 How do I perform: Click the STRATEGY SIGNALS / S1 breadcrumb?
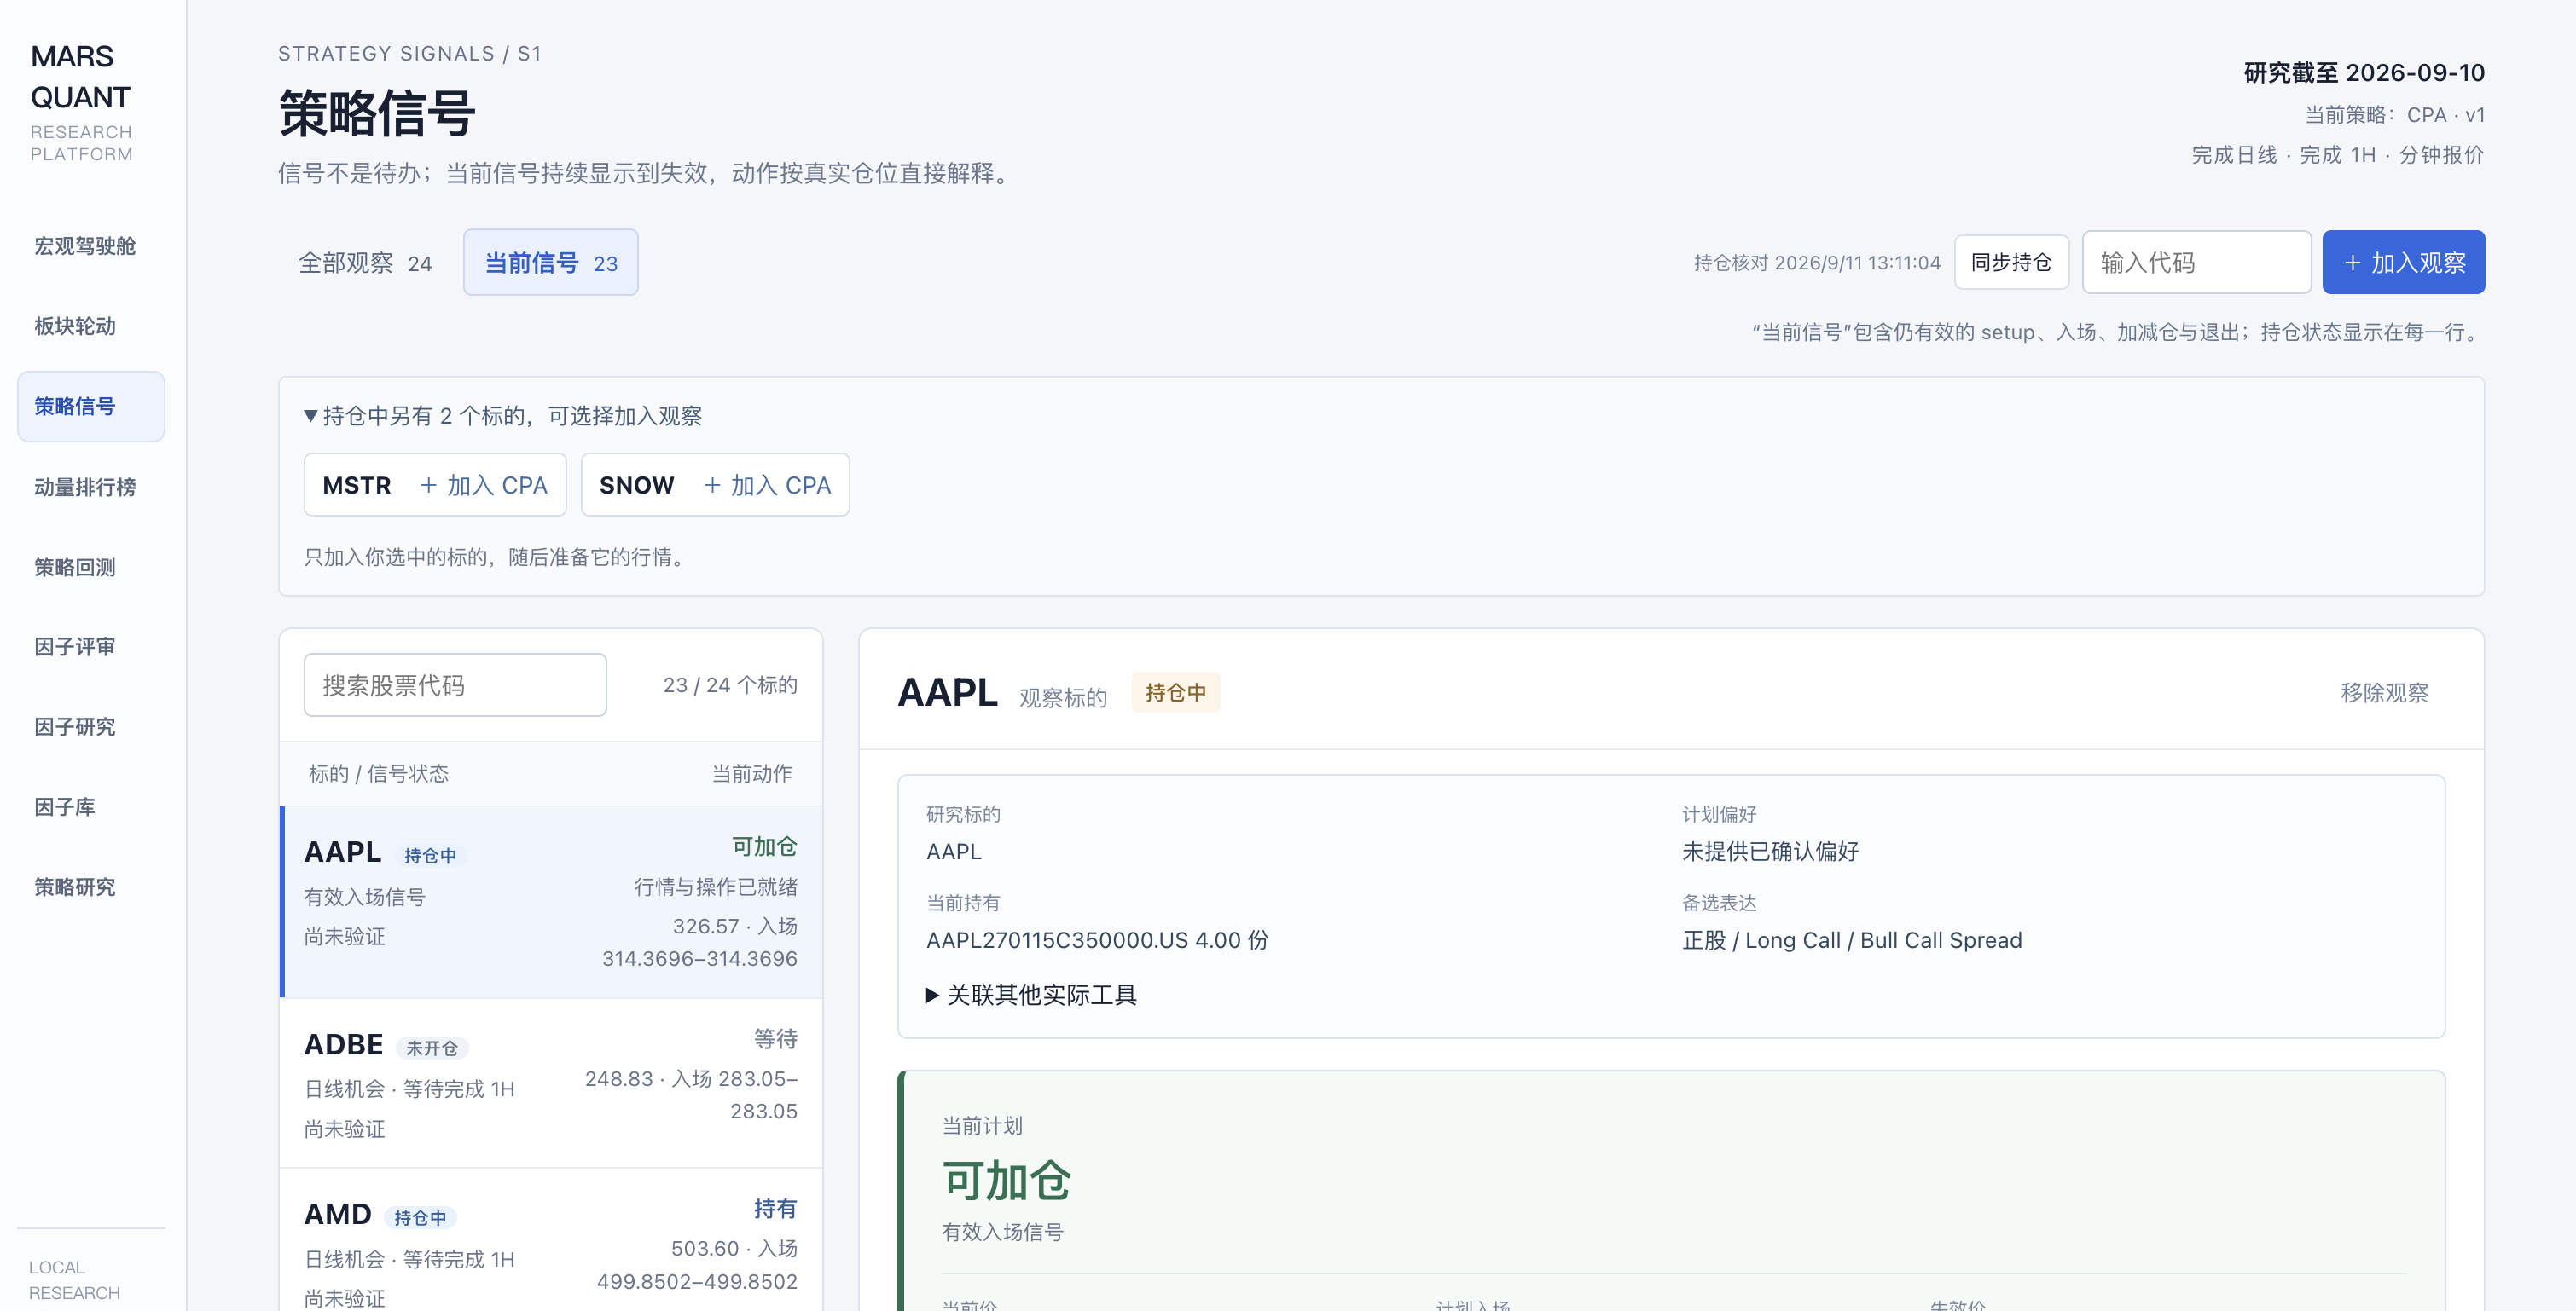click(x=410, y=54)
